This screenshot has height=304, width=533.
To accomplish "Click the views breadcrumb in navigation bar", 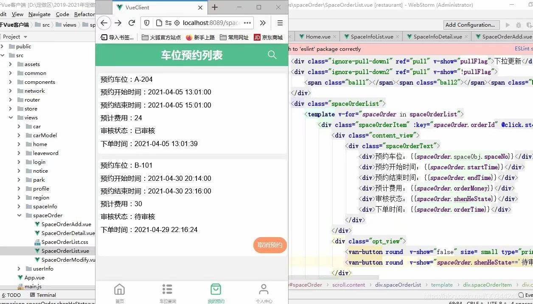I will point(70,25).
